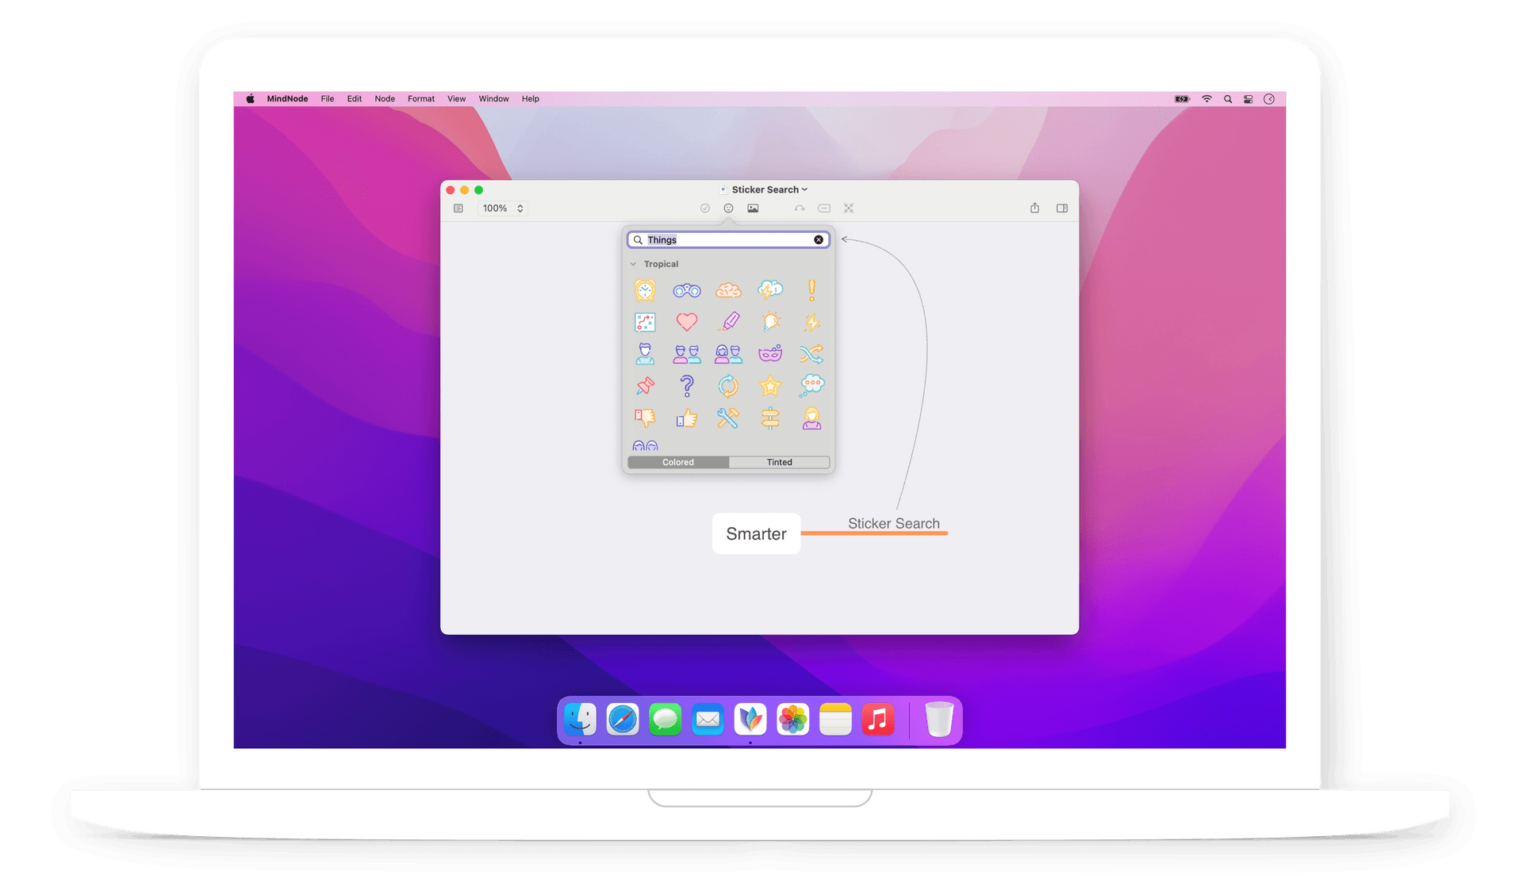This screenshot has height=894, width=1523.
Task: Click the red pushpin sticker
Action: pos(646,386)
